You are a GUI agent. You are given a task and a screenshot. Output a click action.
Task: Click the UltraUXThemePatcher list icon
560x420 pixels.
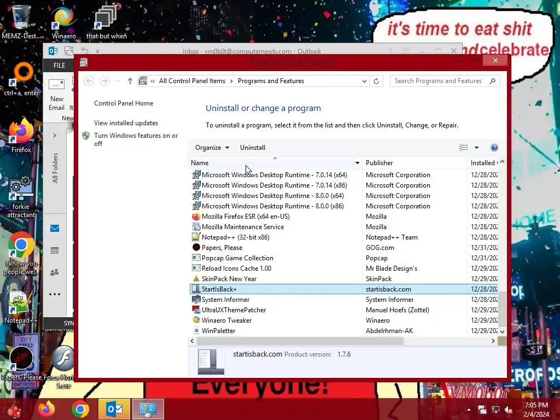point(196,310)
